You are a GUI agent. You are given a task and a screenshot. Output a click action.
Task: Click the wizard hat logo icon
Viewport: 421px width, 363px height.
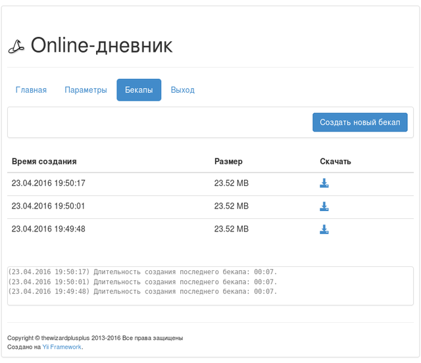16,46
